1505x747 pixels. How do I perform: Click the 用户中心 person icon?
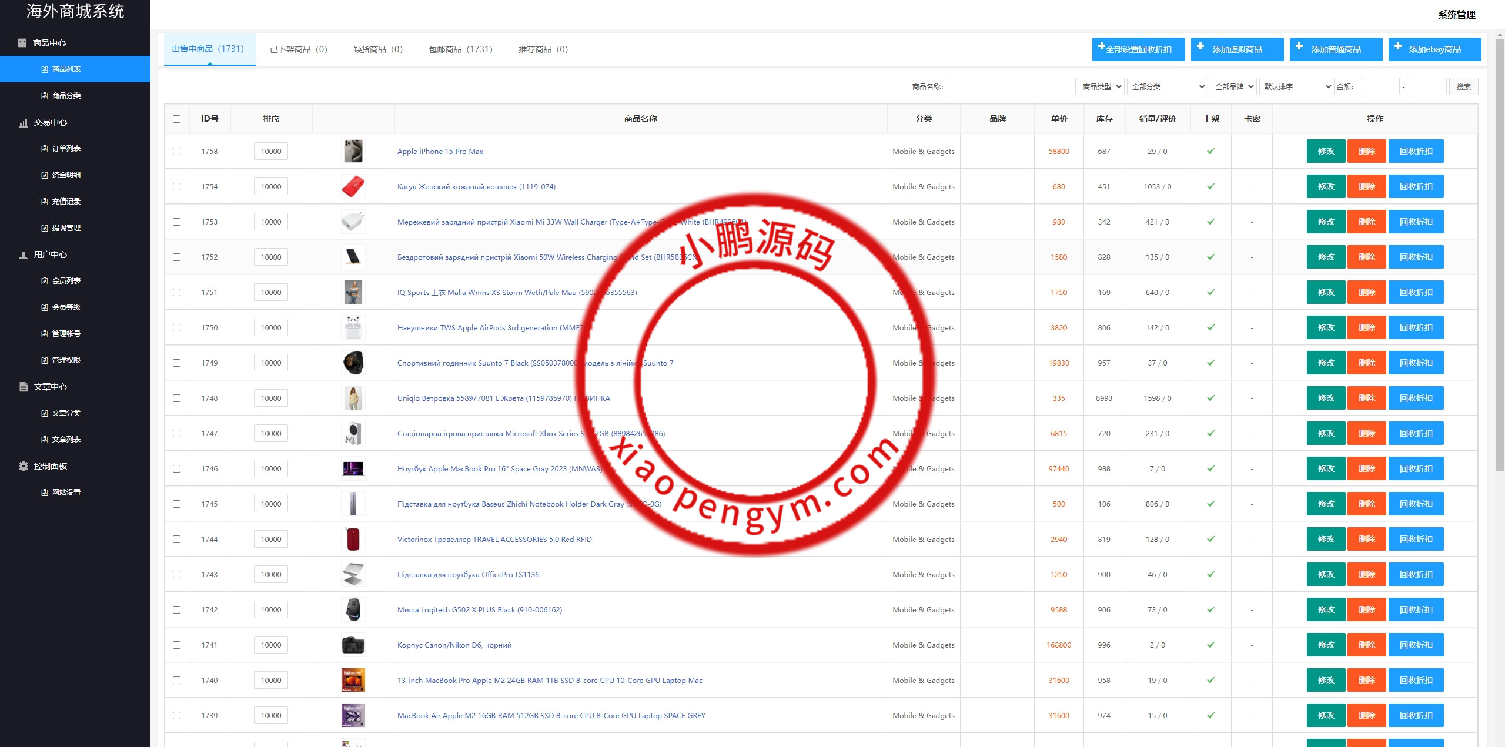[24, 255]
